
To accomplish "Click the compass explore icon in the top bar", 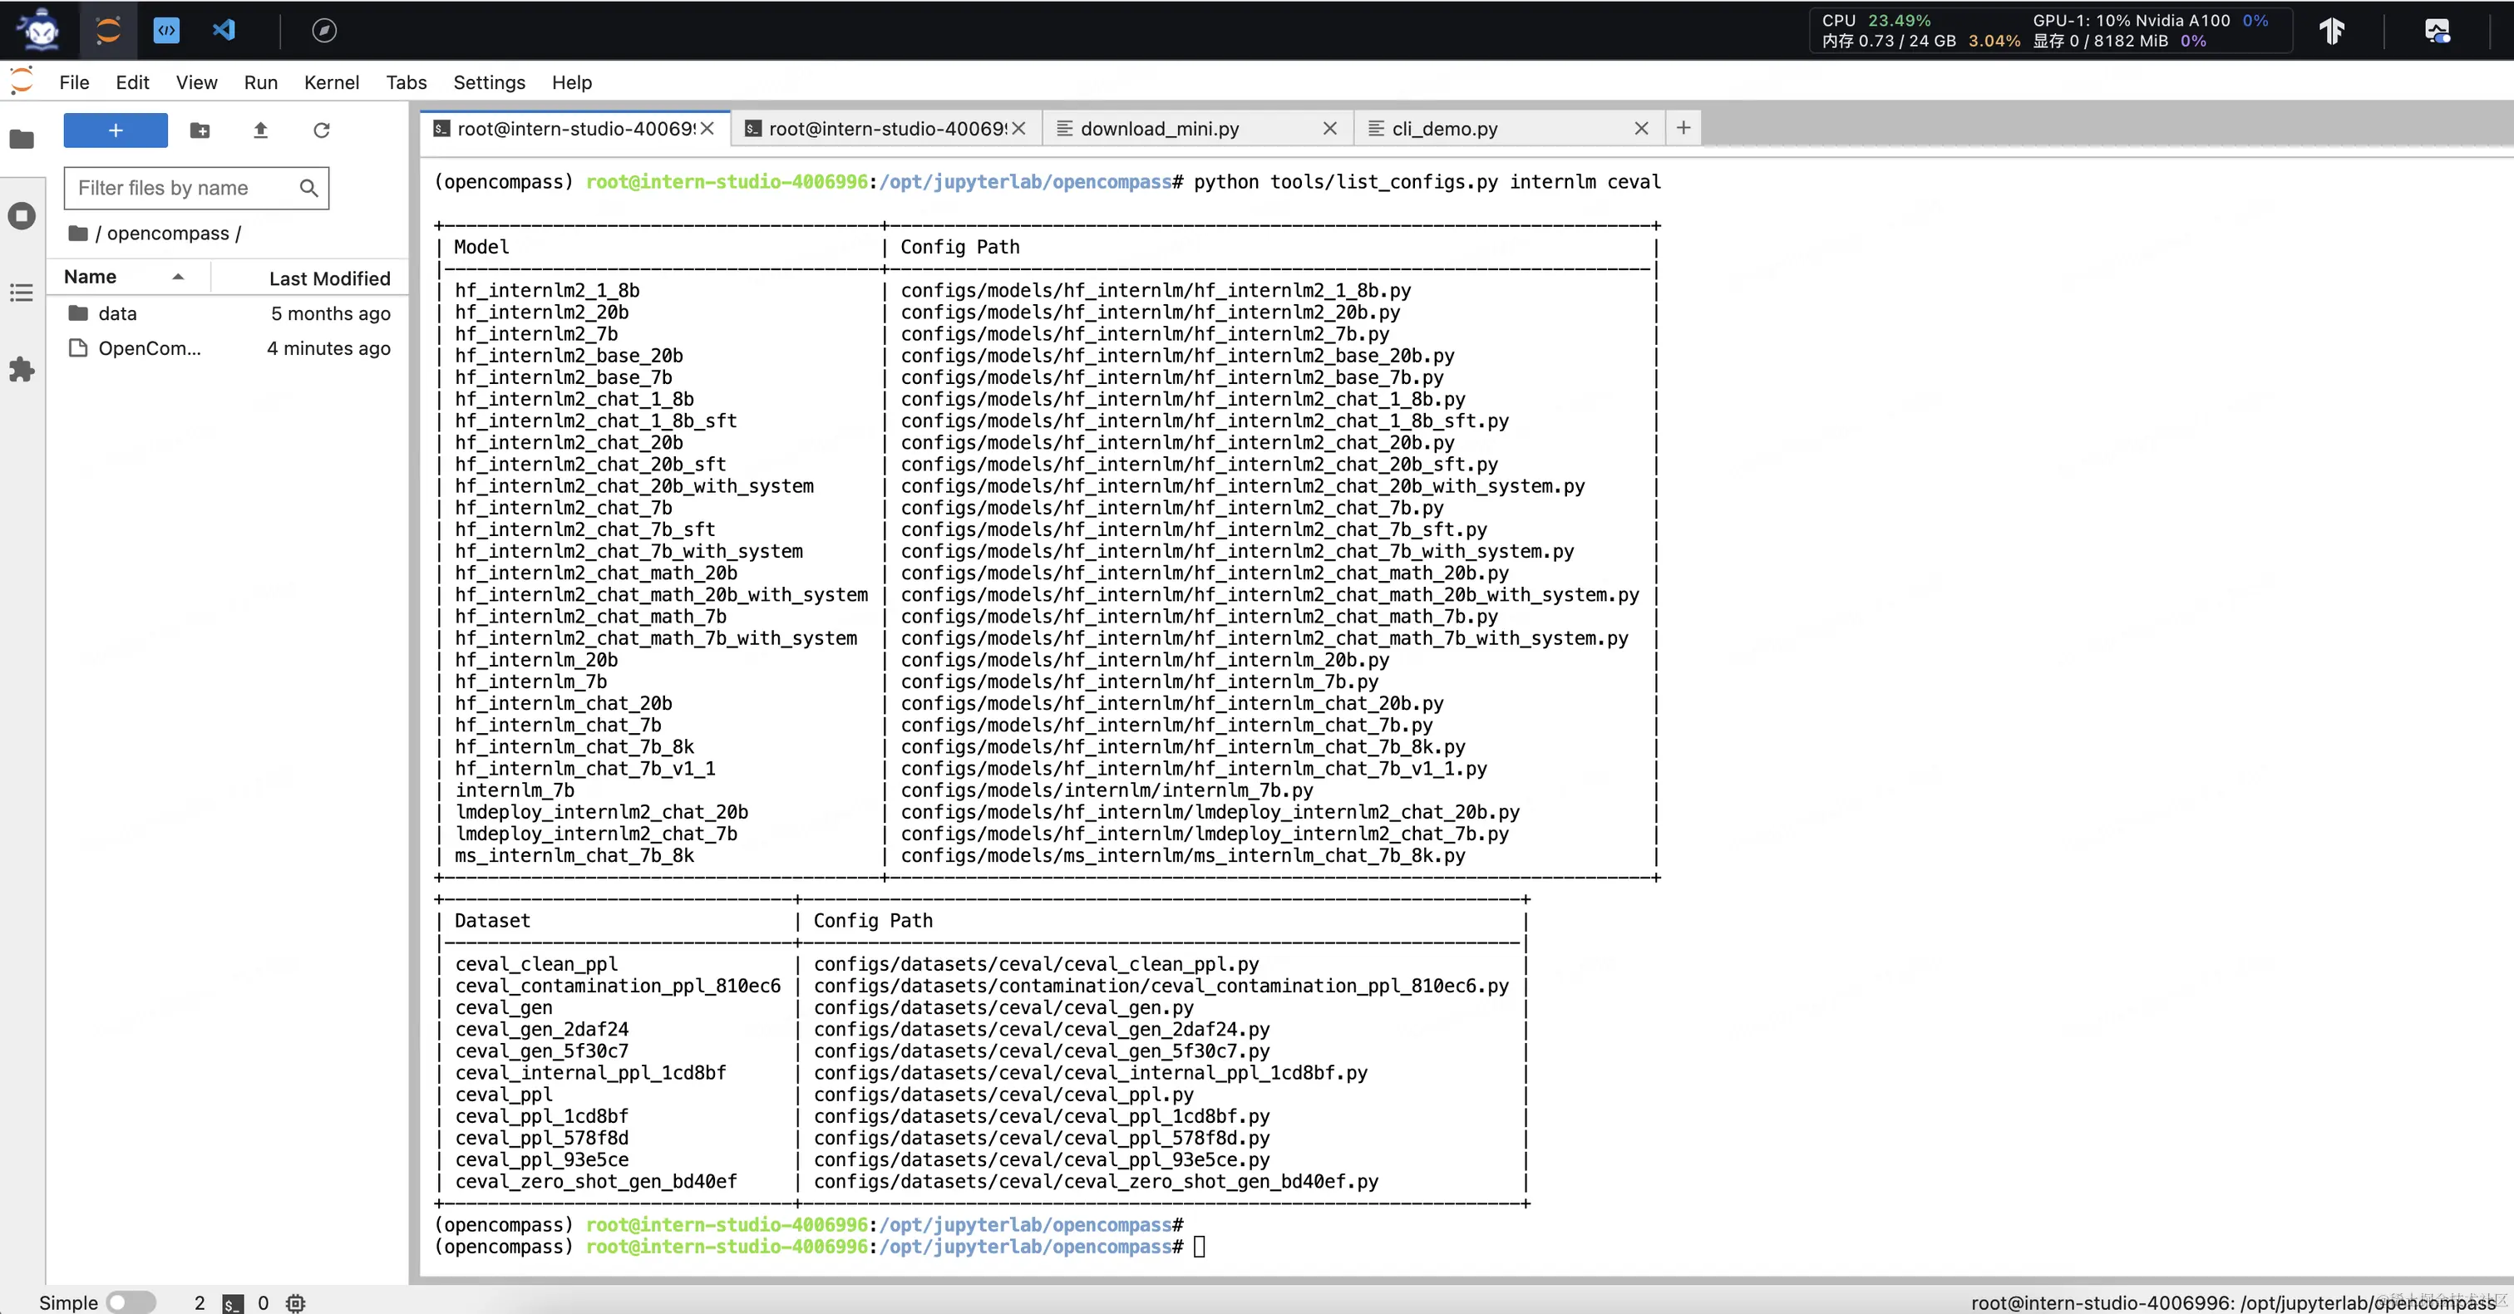I will pyautogui.click(x=324, y=30).
